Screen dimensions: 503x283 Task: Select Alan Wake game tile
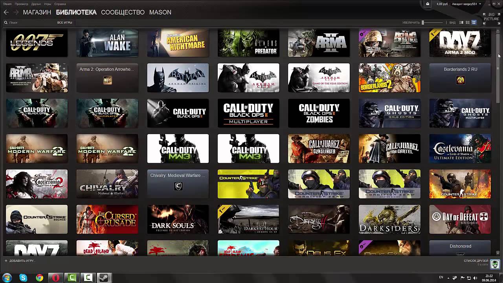[107, 42]
